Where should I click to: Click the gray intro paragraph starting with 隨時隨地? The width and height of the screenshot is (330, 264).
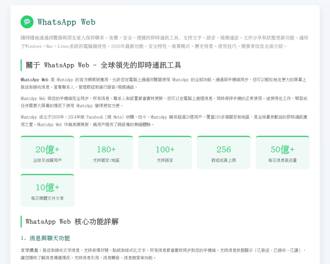(x=164, y=42)
